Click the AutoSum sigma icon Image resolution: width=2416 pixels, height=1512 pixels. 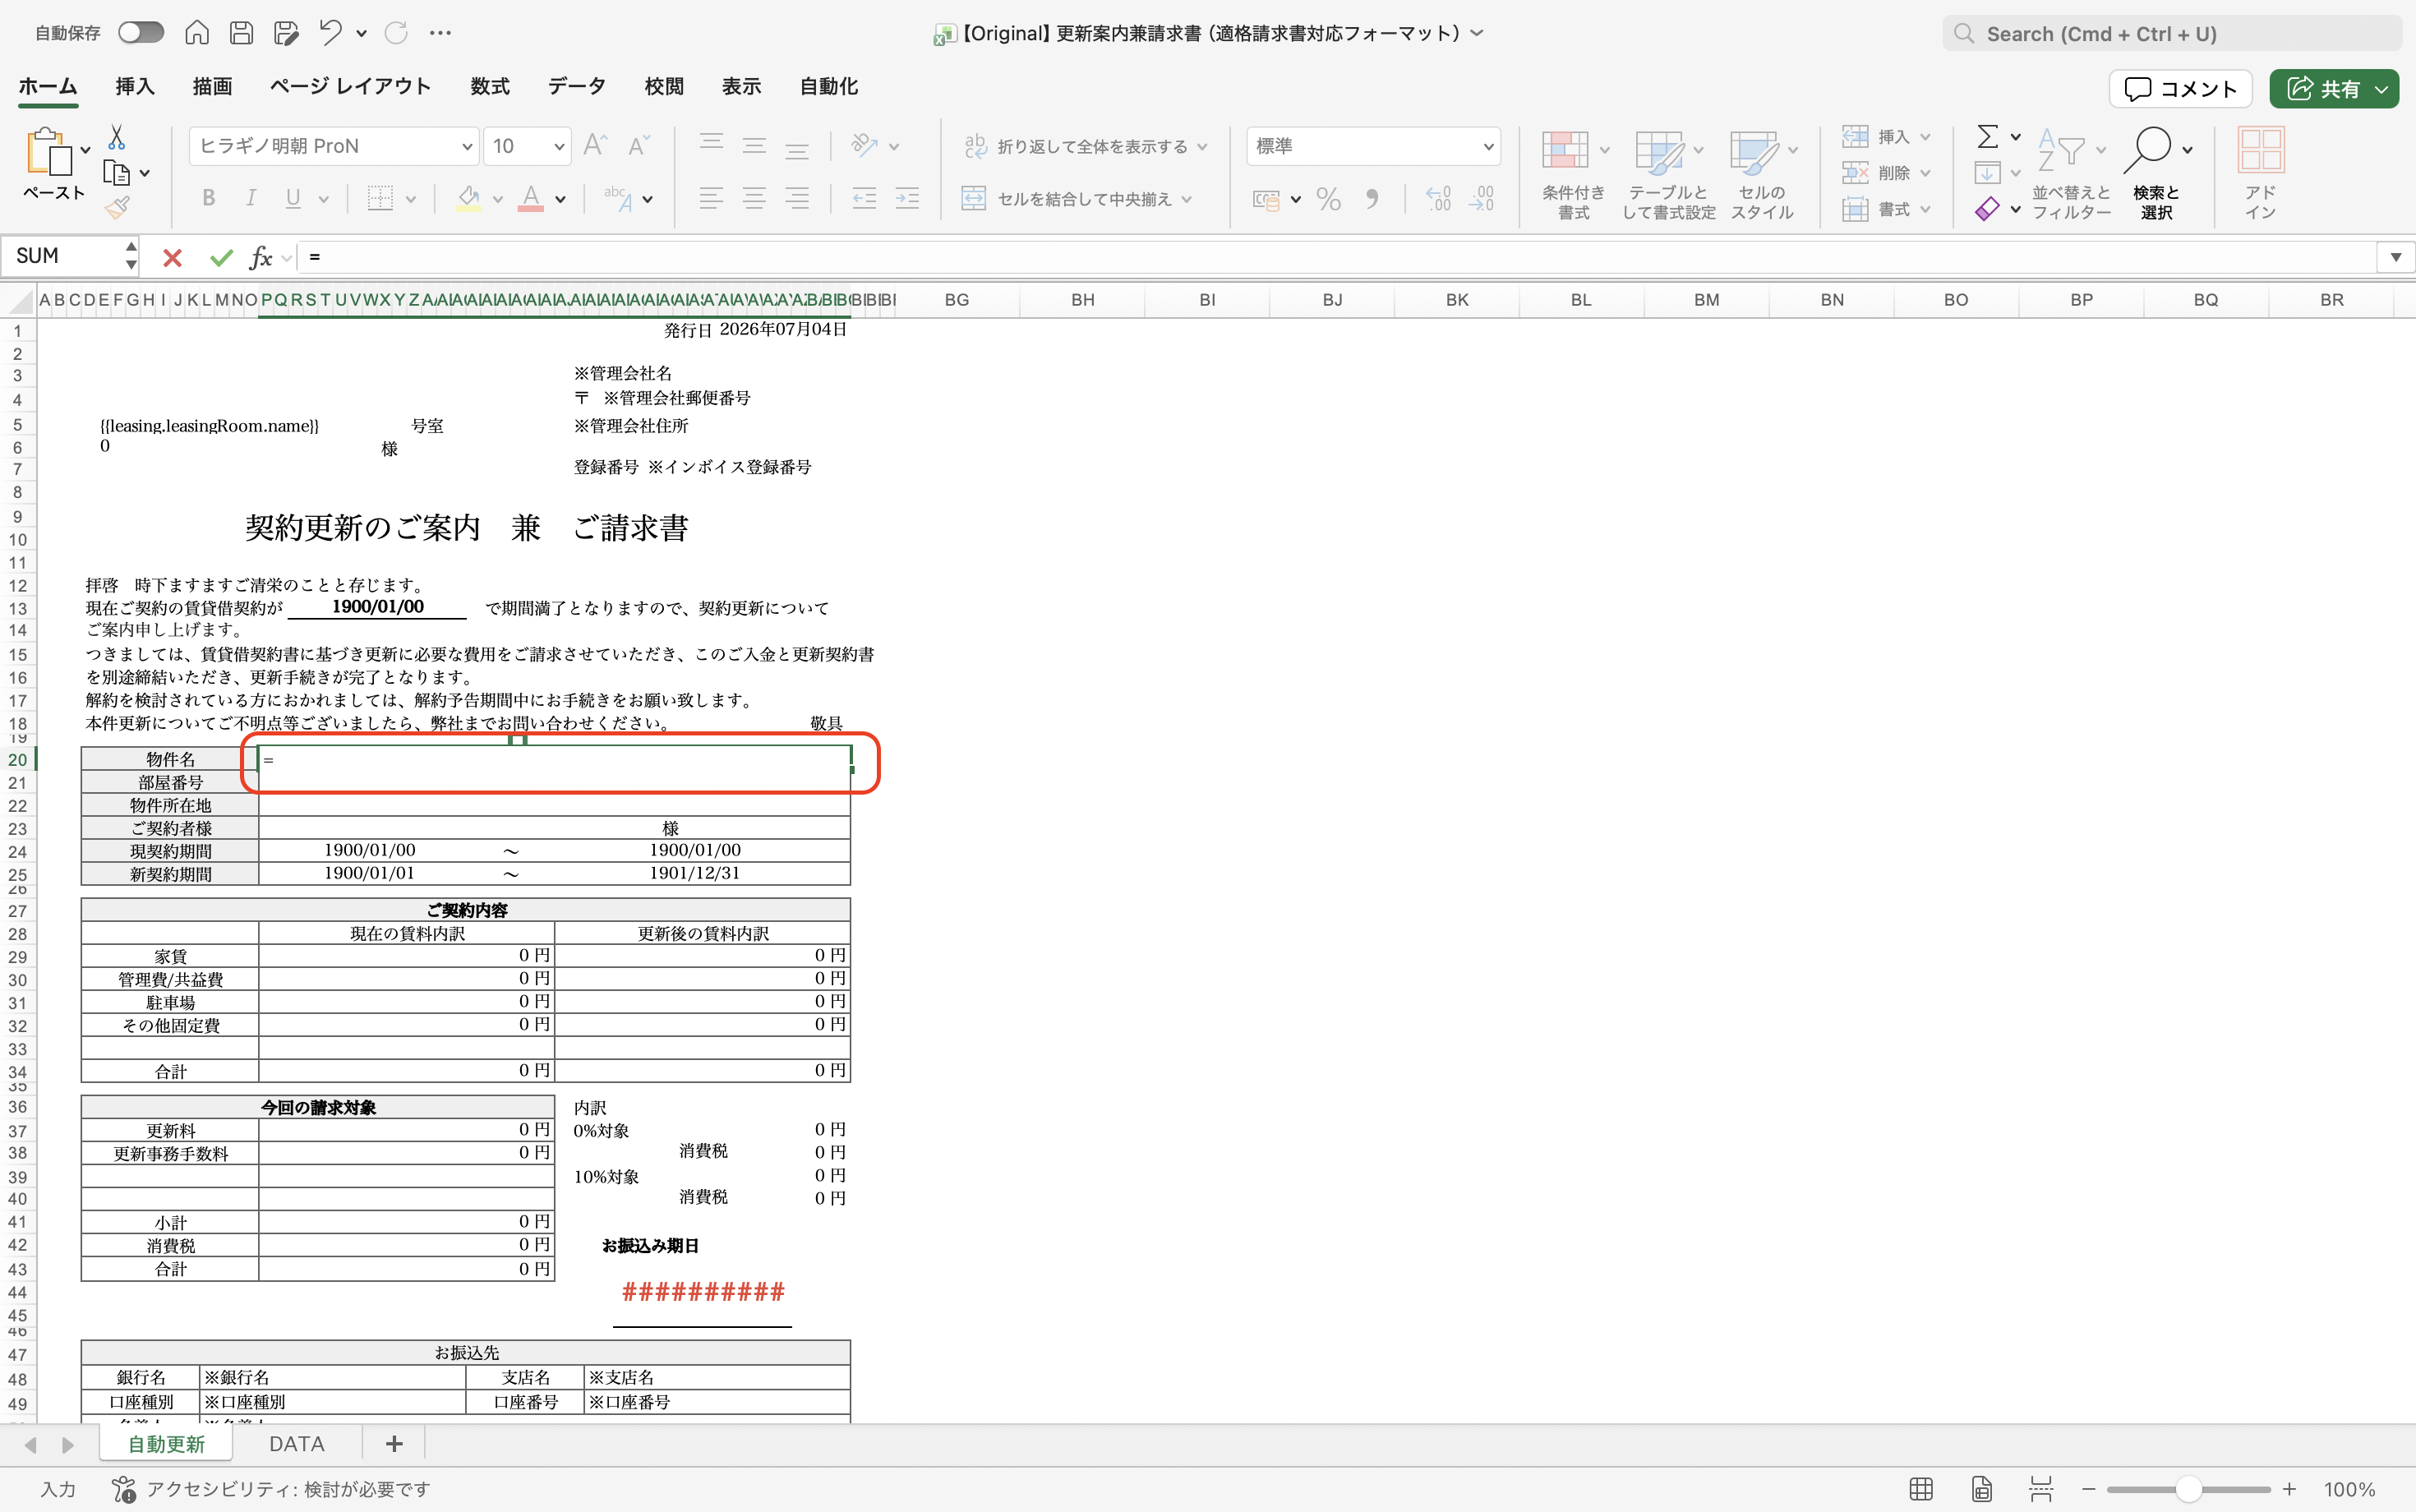pyautogui.click(x=1988, y=137)
